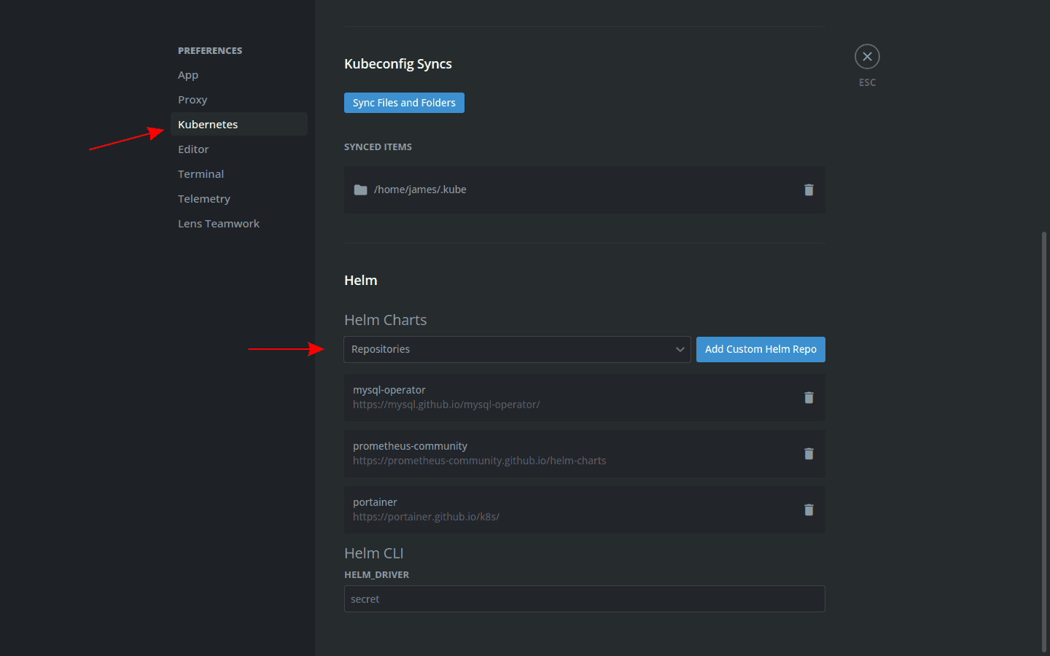Open the App preferences section
This screenshot has width=1050, height=656.
(239, 75)
